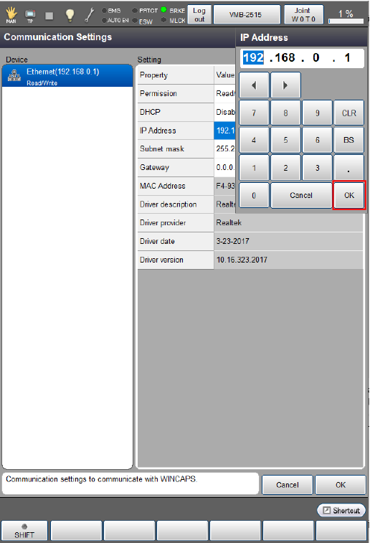
Task: Toggle the SHIFT key button
Action: tap(24, 530)
